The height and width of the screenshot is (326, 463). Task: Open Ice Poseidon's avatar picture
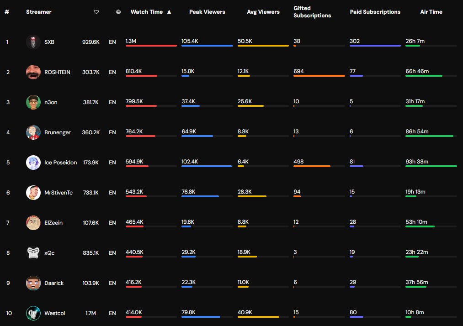coord(33,162)
